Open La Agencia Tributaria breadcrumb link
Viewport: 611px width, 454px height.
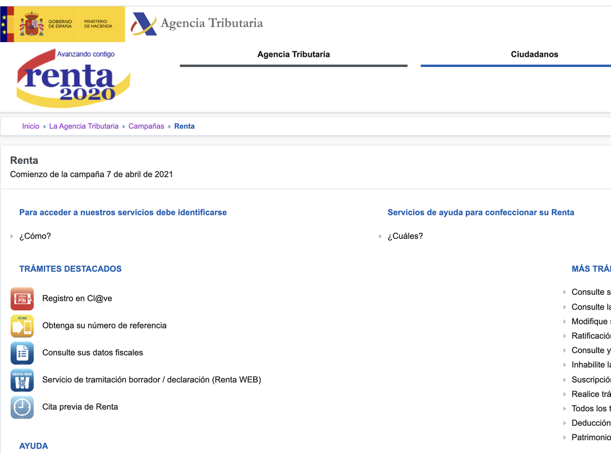click(84, 126)
